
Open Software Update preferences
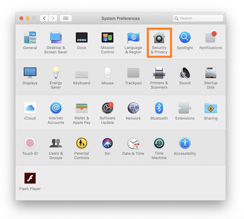click(x=107, y=108)
